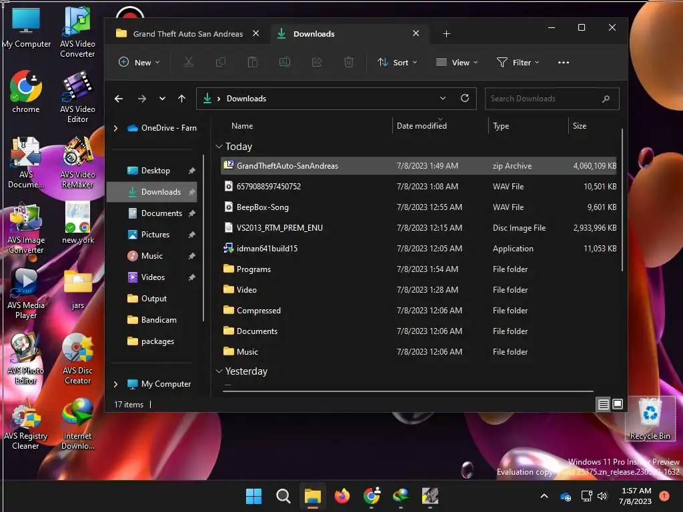Click the horizontal scrollbar under file list
Screen dimensions: 683x512
(408, 391)
